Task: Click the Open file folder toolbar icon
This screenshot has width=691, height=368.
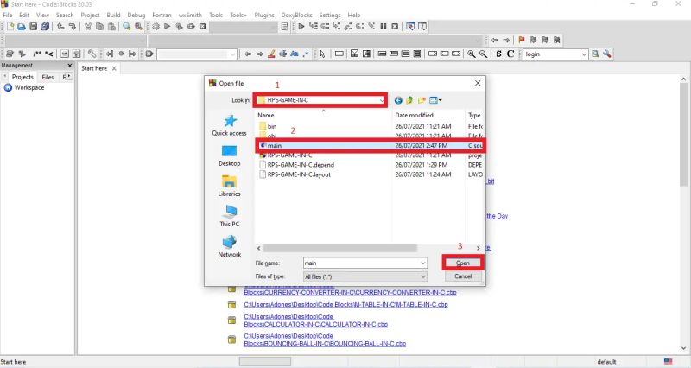Action: [x=22, y=27]
